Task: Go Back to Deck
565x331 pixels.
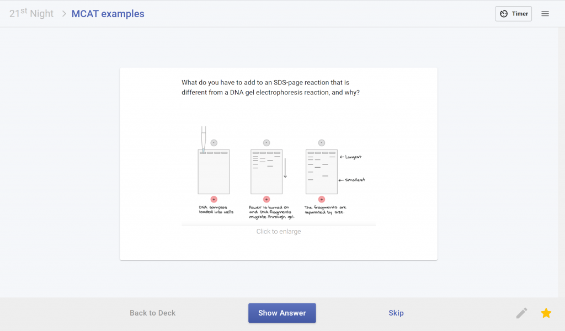Action: [x=152, y=313]
